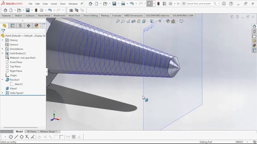Viewport: 257px width, 144px height.
Task: Open the Options gear in the title bar
Action: click(x=170, y=4)
